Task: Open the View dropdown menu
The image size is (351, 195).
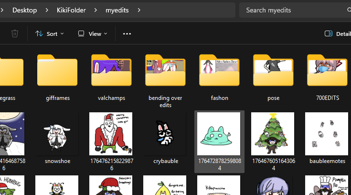Action: (93, 34)
